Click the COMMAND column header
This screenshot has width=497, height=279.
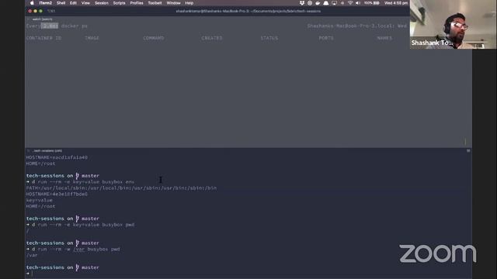coord(154,38)
